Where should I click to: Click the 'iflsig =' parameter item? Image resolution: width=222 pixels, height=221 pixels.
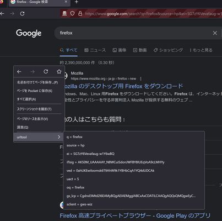(x=134, y=162)
